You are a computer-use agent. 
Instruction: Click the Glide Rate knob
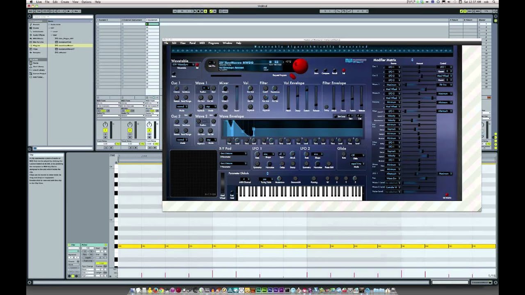[x=344, y=154]
